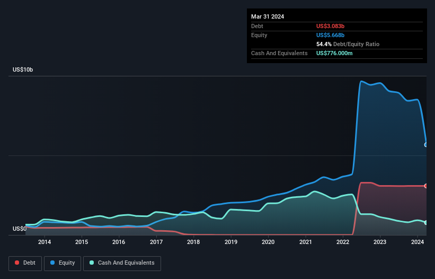Toggle the Debt series in the legend

25,263
